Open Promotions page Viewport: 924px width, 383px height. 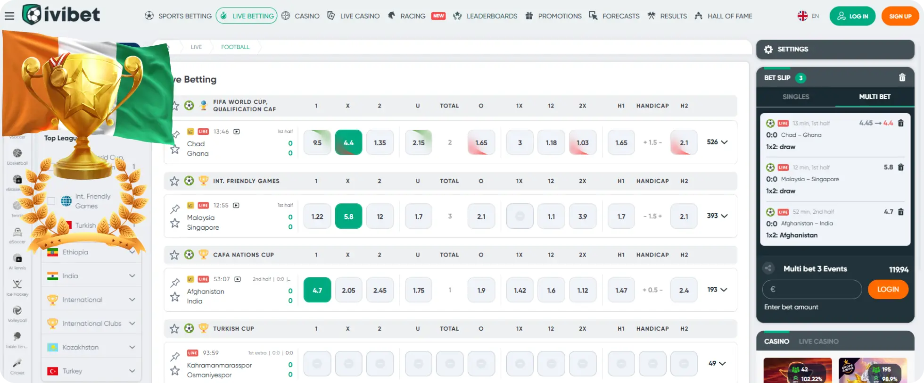click(553, 16)
